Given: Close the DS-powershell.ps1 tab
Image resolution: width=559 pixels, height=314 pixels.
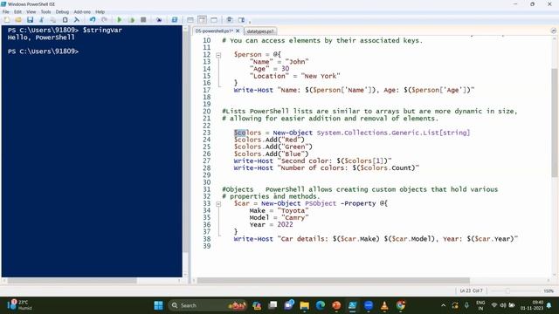Looking at the screenshot, I should click(238, 31).
